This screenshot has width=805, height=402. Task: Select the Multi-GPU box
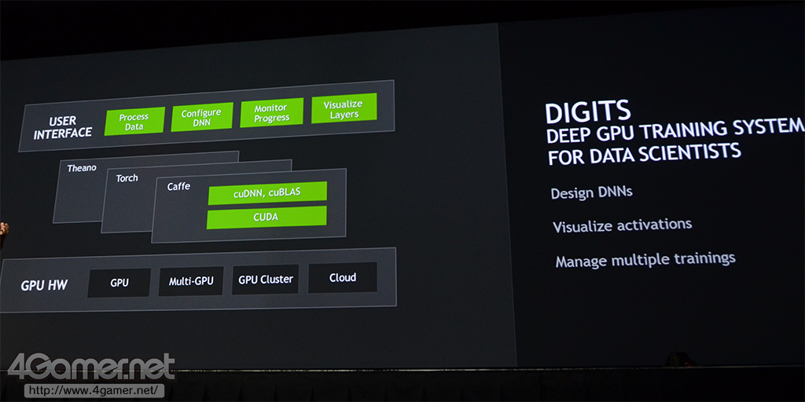coord(191,281)
